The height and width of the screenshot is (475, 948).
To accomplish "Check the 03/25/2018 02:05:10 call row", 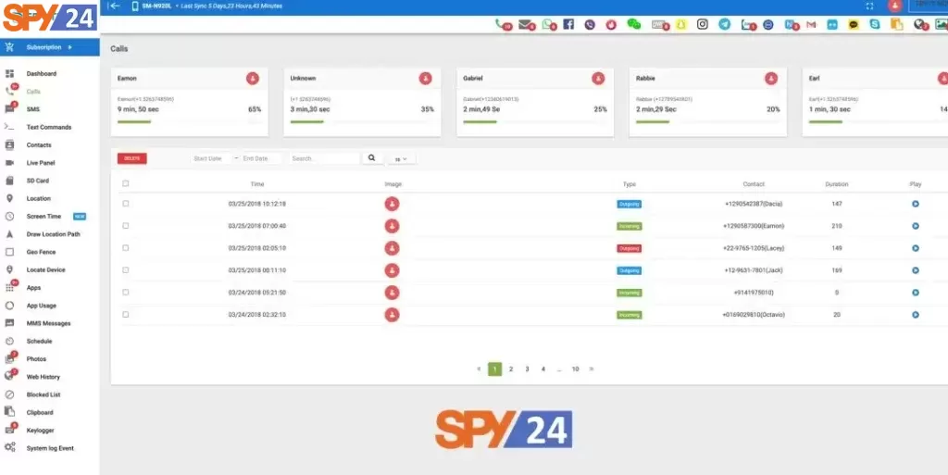I will [126, 248].
